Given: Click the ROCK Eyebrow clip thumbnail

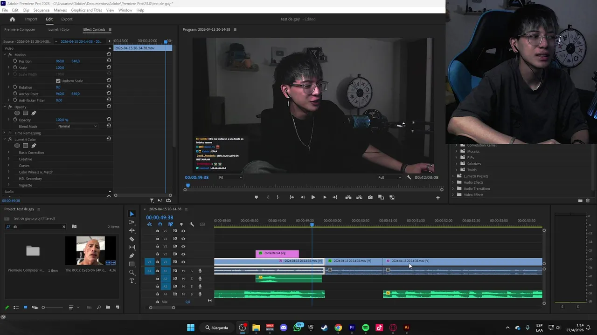Looking at the screenshot, I should click(90, 251).
